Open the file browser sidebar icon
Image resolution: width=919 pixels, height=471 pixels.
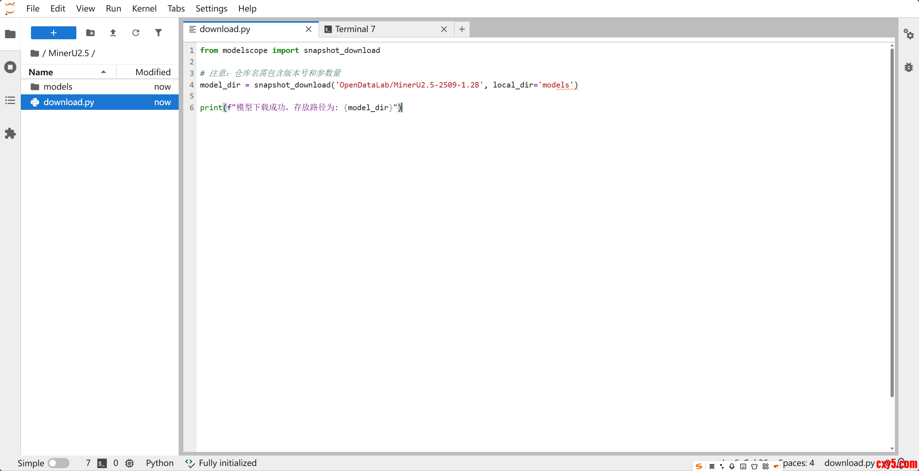tap(10, 34)
